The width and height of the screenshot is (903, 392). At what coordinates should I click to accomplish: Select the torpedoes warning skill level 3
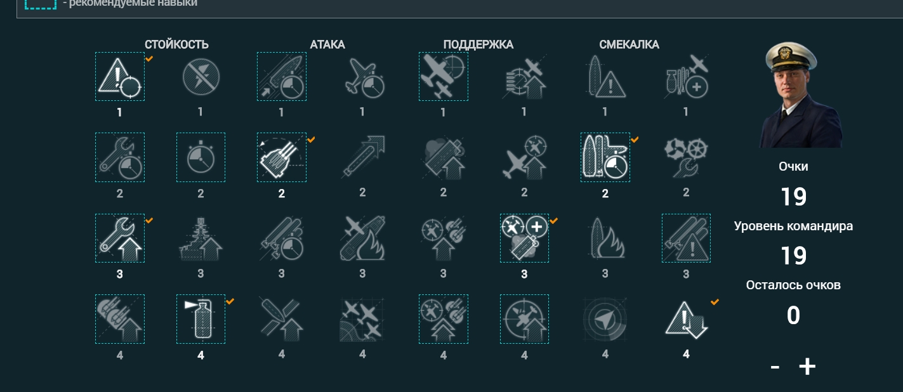[x=686, y=238]
